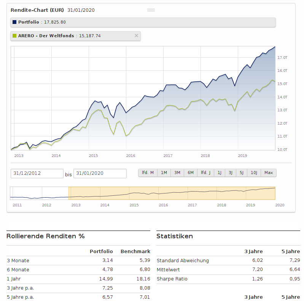This screenshot has width=304, height=301.
Task: Remove the ARERO benchmark with the X icon
Action: [x=136, y=36]
